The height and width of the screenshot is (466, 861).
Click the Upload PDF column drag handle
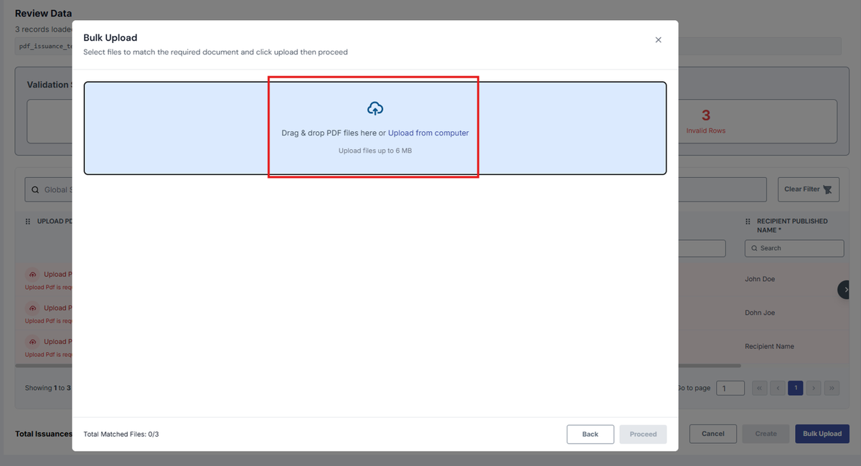point(28,222)
